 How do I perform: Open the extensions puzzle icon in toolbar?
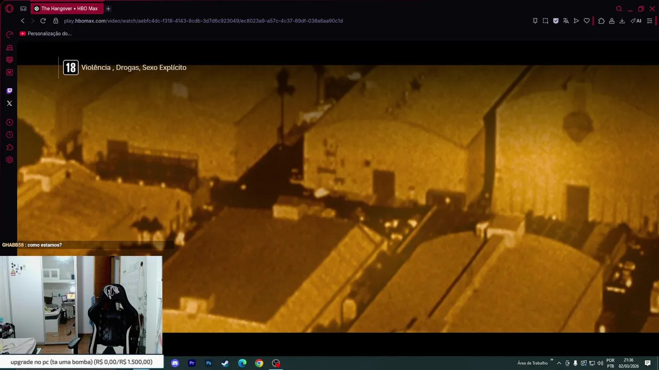pyautogui.click(x=601, y=21)
